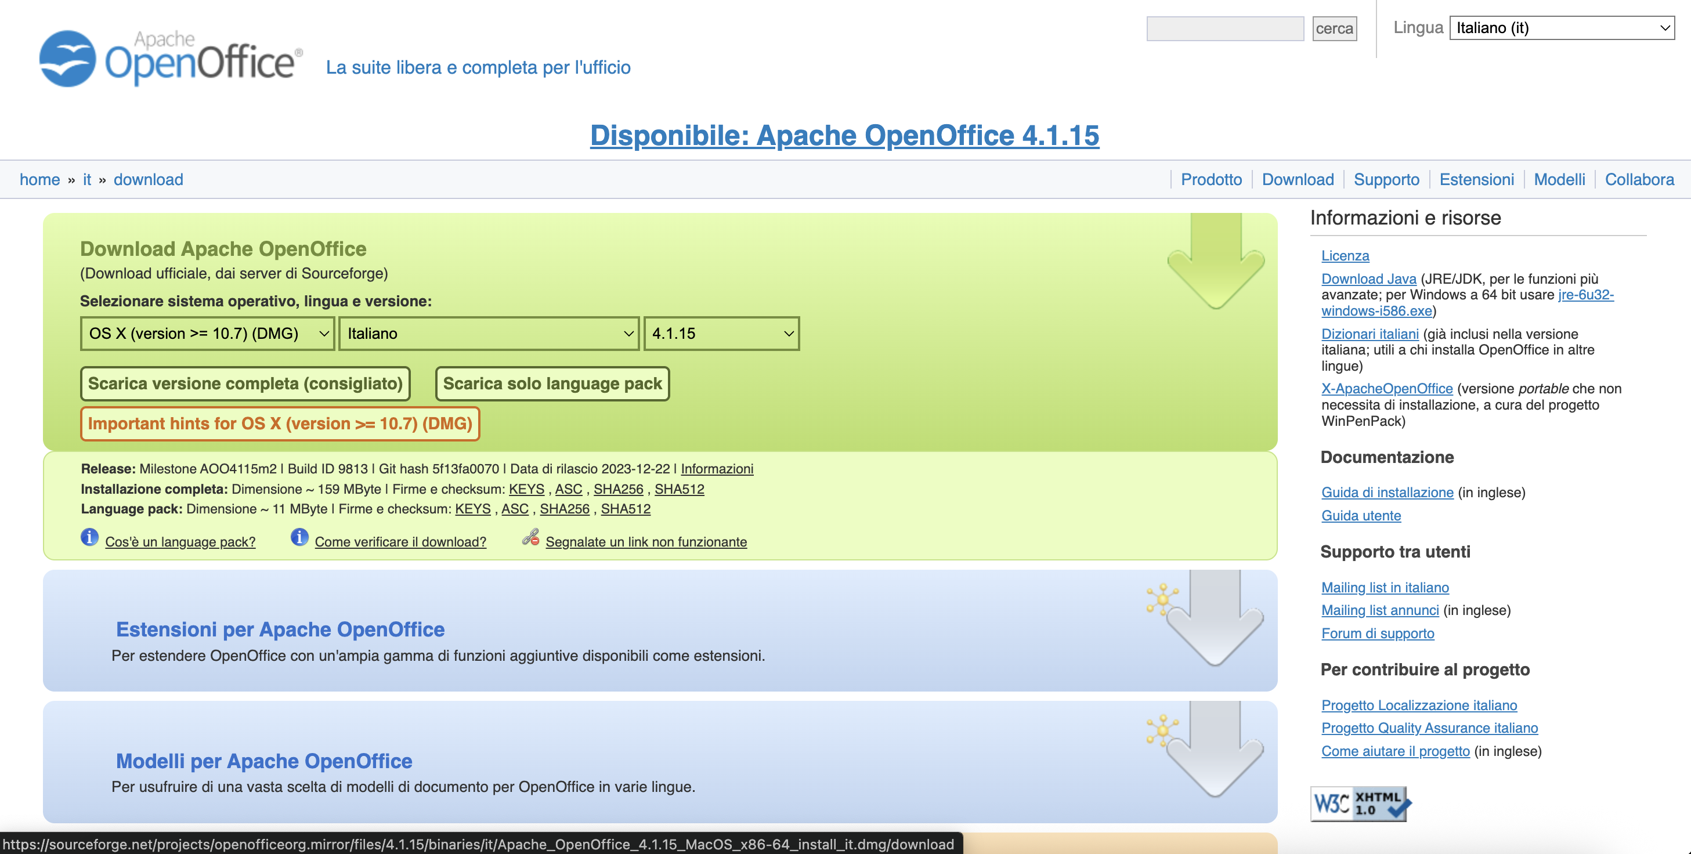Image resolution: width=1691 pixels, height=854 pixels.
Task: Click Scarica solo language pack button
Action: coord(552,383)
